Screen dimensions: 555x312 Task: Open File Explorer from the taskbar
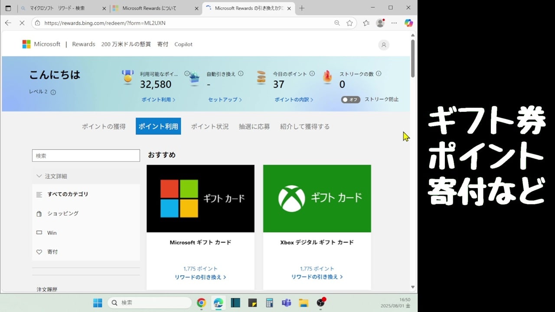(x=303, y=302)
